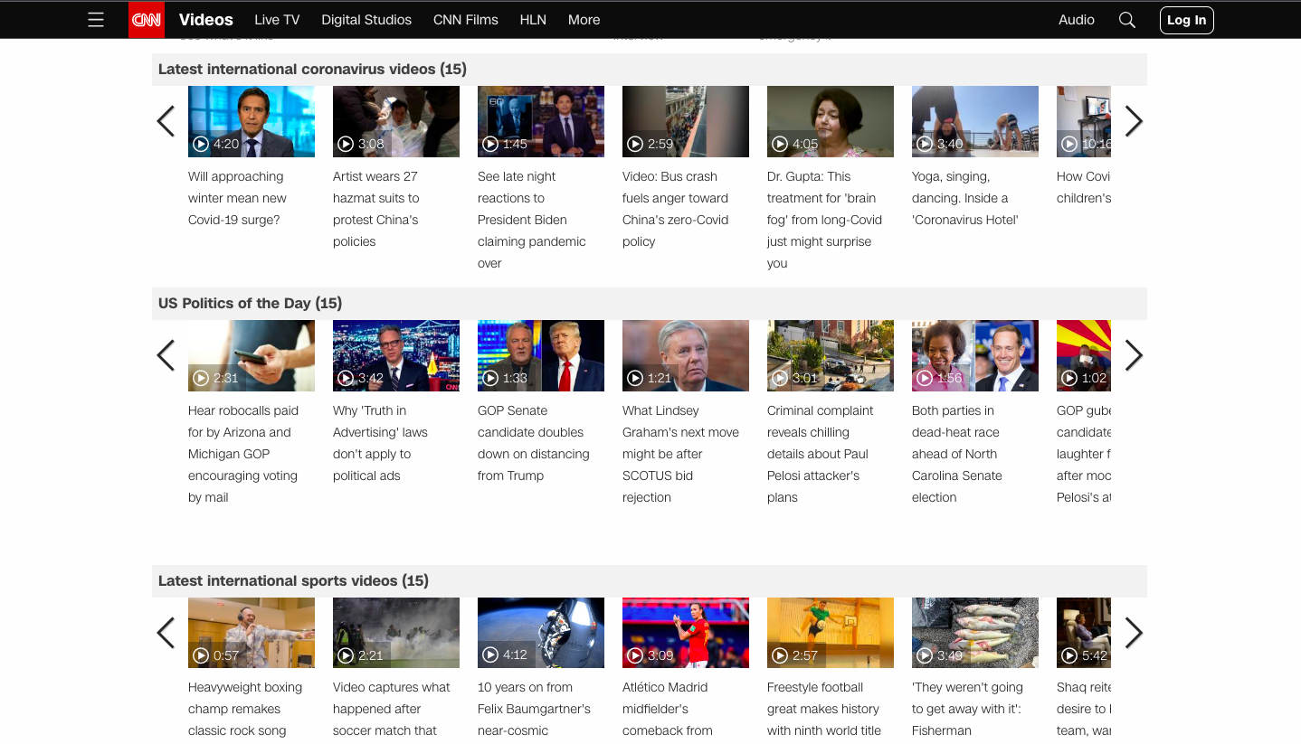Navigate to HLN
This screenshot has height=744, width=1301.
coord(533,19)
